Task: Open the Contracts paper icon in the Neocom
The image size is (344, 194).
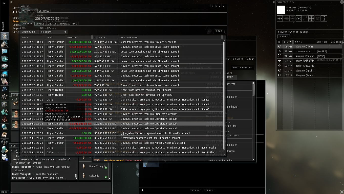Action: (x=5, y=82)
